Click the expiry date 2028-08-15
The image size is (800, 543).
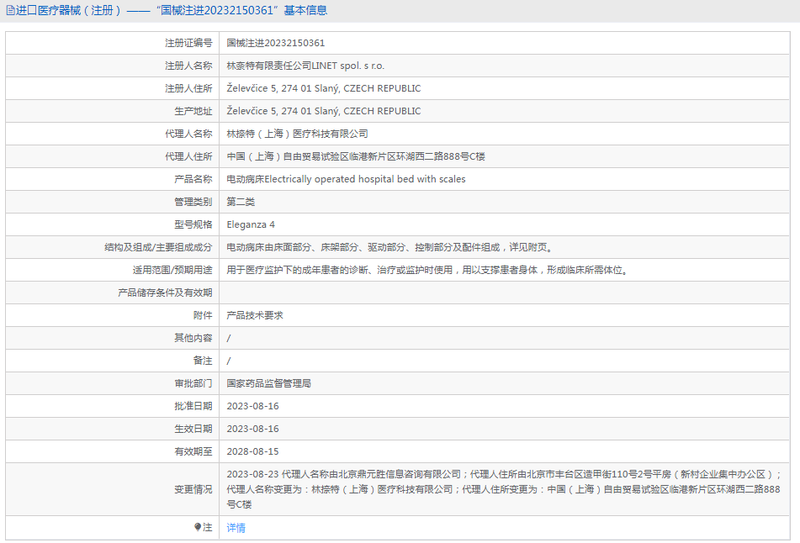click(x=252, y=451)
